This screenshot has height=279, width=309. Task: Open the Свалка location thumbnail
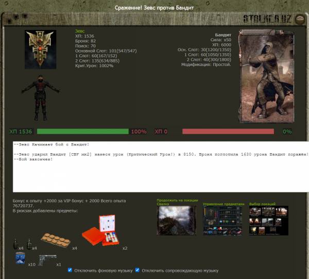(177, 221)
